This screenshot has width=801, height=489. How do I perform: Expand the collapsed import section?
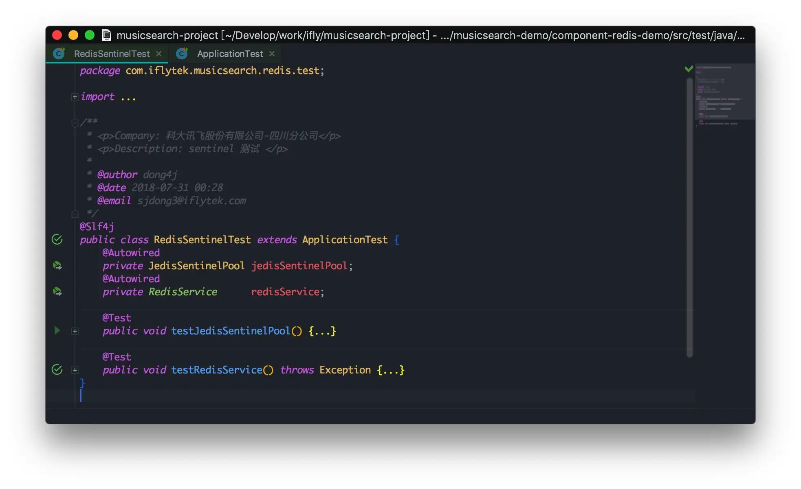coord(75,97)
